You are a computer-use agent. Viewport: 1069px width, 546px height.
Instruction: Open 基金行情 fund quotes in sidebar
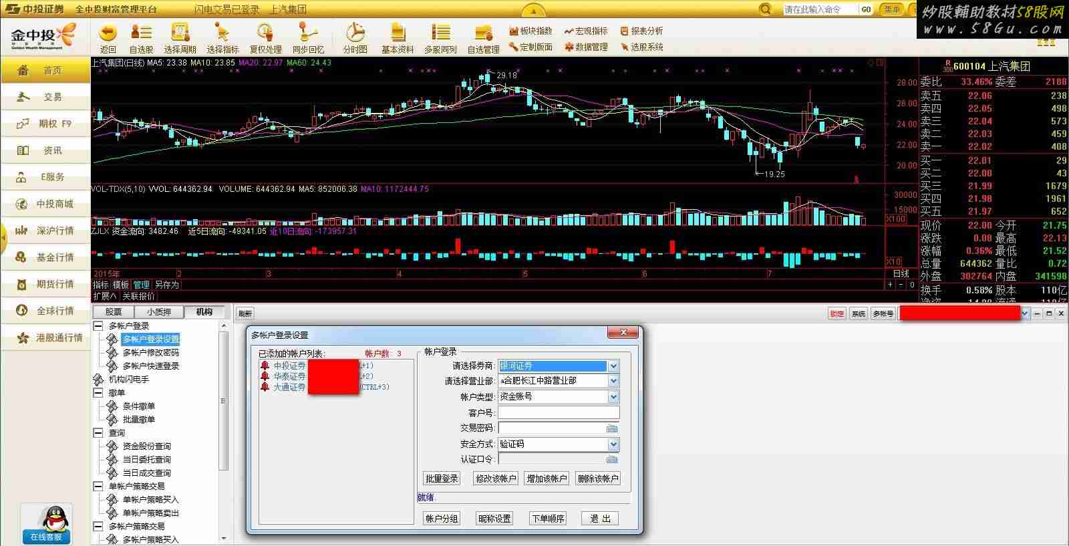45,257
